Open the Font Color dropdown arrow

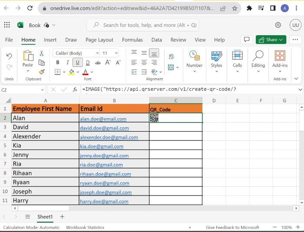coord(92,72)
